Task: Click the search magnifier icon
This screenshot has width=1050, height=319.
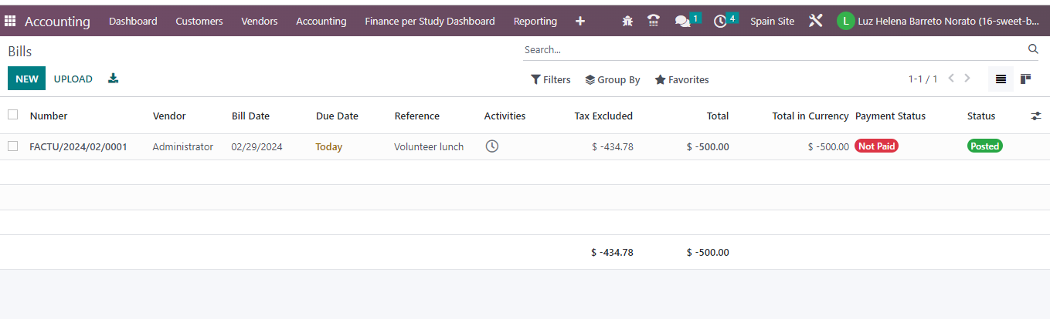Action: [1033, 49]
